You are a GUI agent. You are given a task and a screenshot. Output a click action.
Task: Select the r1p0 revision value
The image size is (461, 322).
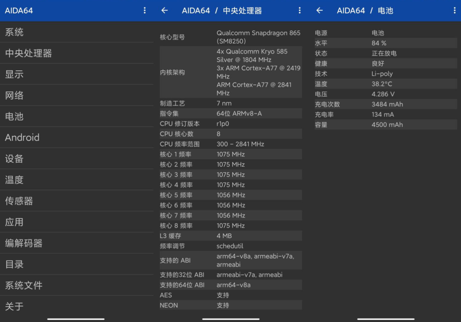222,124
